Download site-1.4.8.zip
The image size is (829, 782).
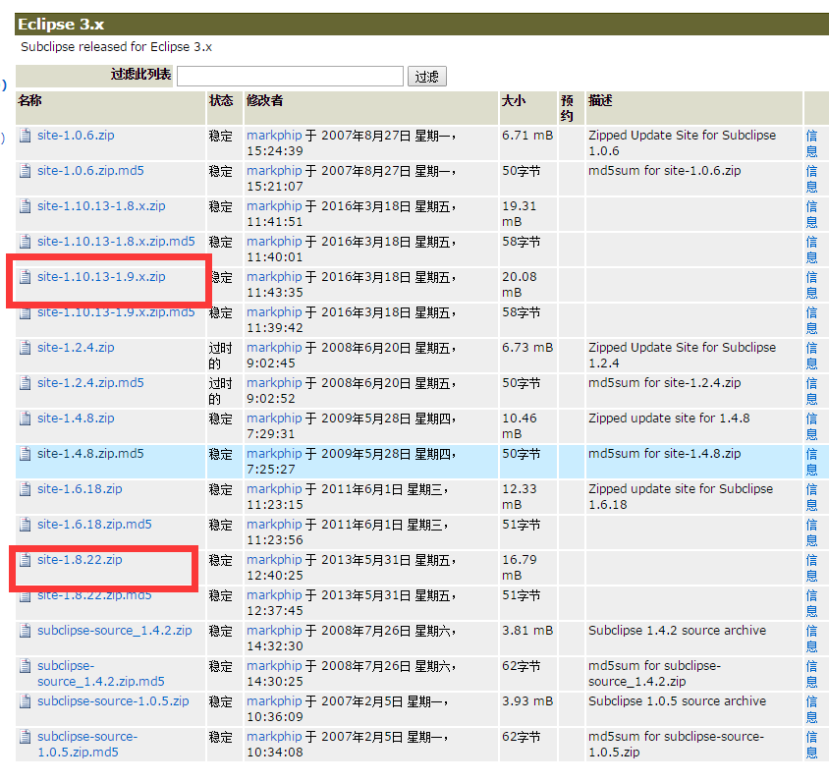point(76,419)
